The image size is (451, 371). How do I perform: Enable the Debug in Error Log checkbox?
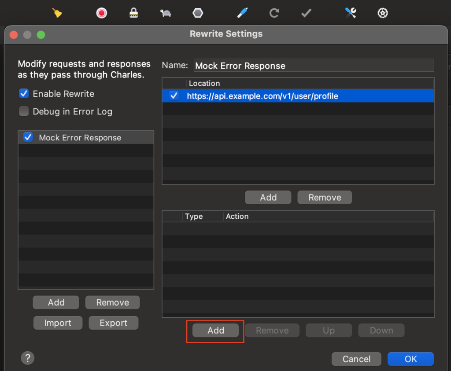point(24,112)
